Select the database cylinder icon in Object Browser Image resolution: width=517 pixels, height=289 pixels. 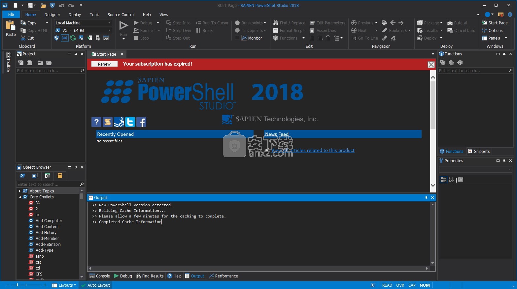point(60,176)
